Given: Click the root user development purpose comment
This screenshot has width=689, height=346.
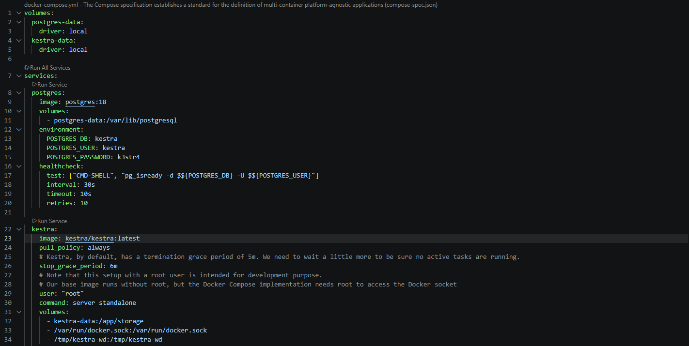Looking at the screenshot, I should click(181, 275).
